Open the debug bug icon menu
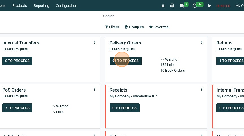 tap(163, 6)
